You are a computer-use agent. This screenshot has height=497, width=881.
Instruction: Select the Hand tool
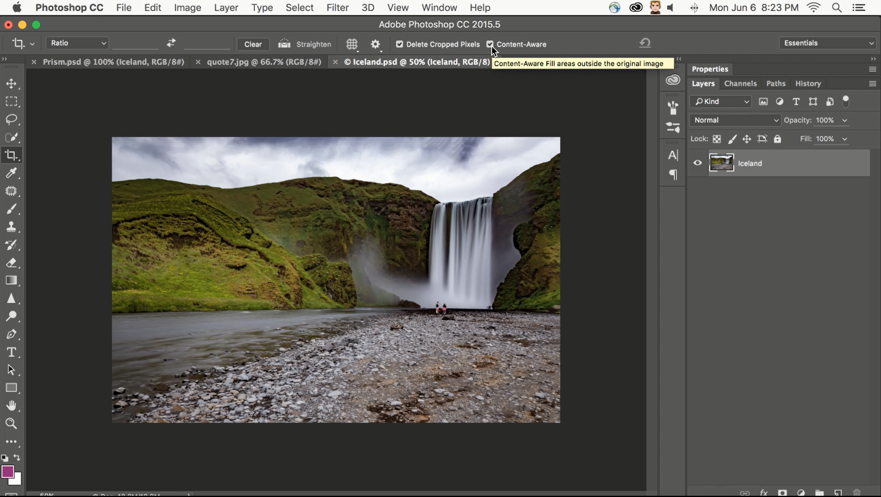tap(11, 406)
